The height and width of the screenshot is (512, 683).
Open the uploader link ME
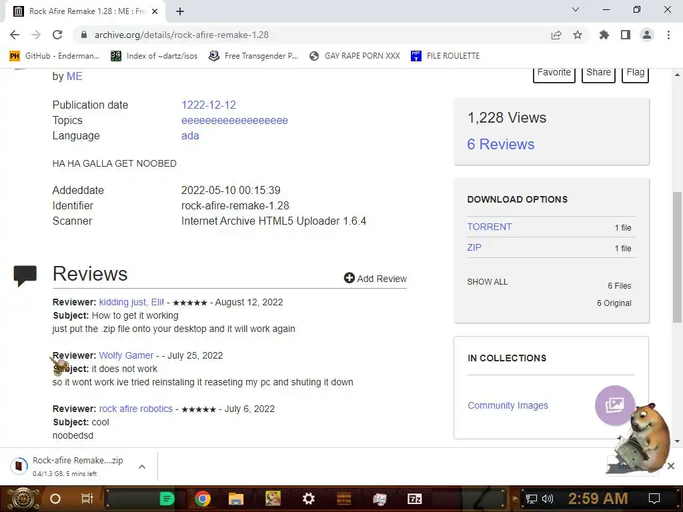[x=75, y=76]
